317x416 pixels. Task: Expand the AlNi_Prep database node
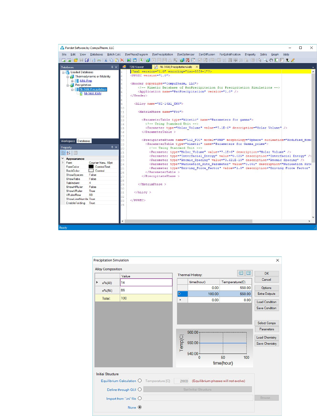[x=72, y=81]
